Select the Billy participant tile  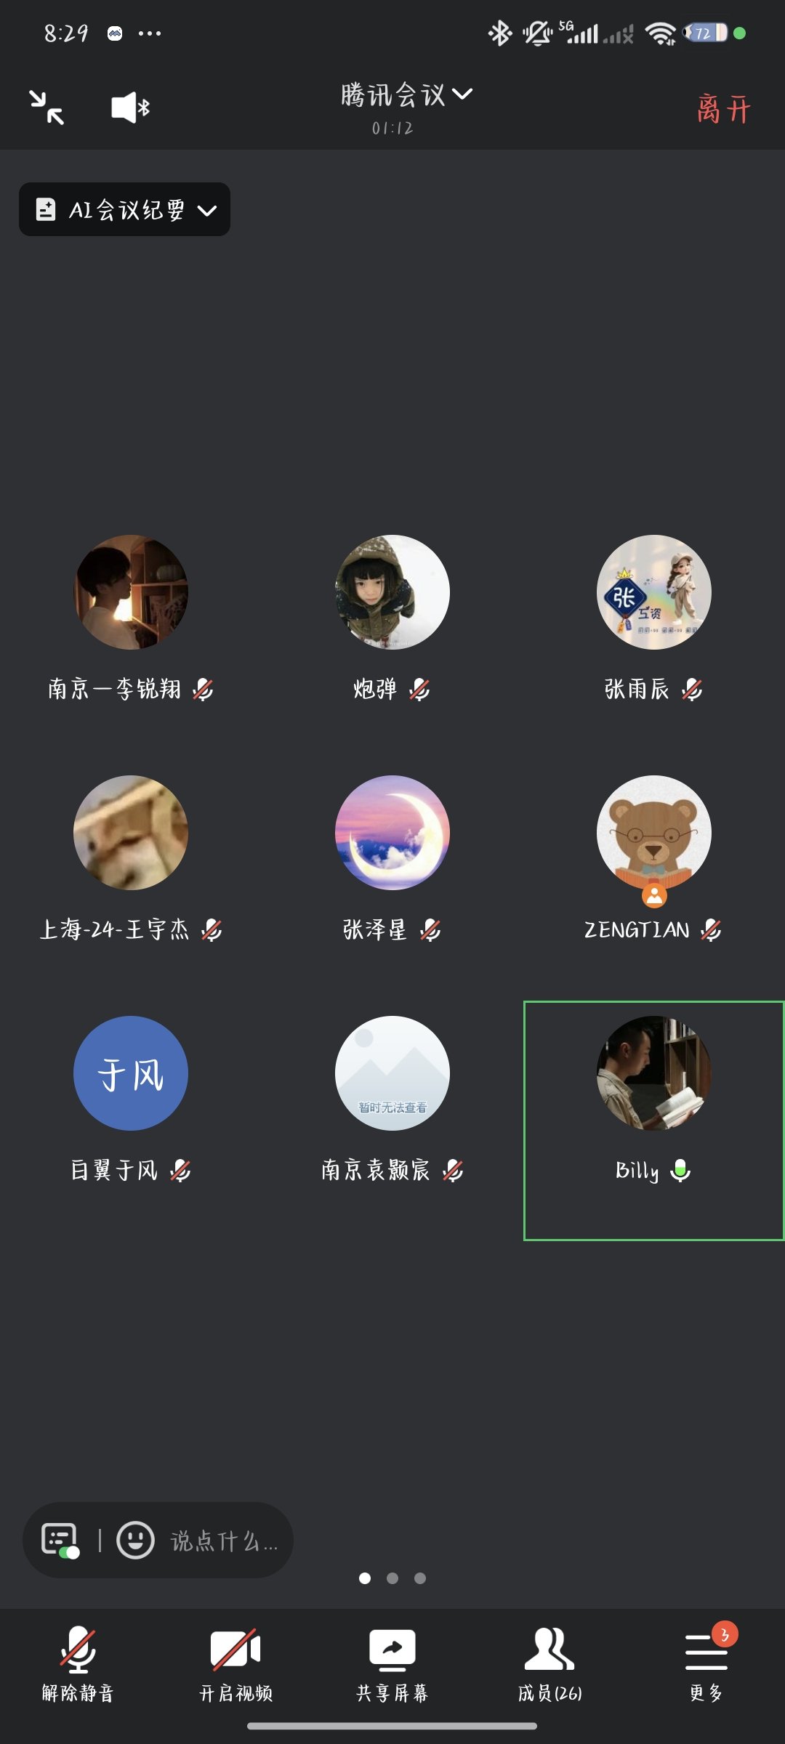click(653, 1121)
